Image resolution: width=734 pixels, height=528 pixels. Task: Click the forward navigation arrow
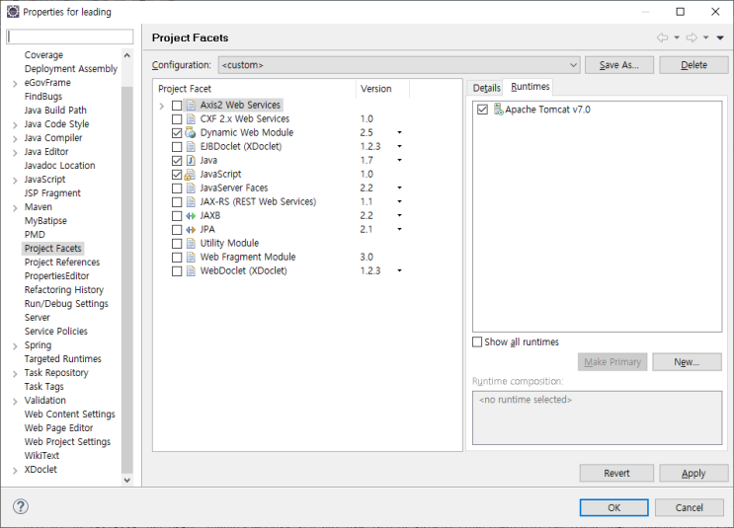point(692,38)
